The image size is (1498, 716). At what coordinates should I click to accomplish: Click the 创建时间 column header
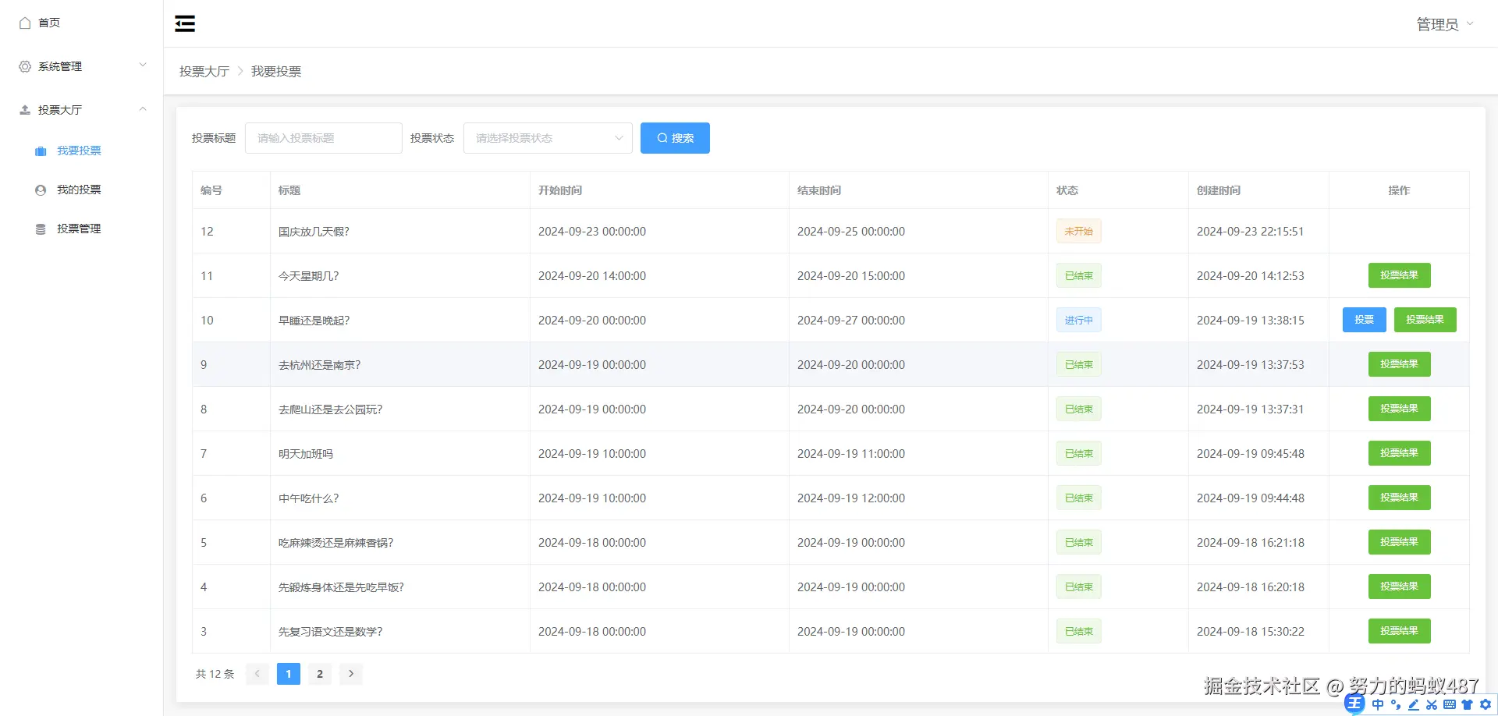point(1219,190)
